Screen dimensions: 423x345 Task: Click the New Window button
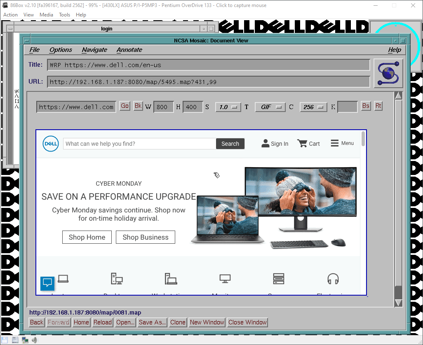click(x=207, y=322)
